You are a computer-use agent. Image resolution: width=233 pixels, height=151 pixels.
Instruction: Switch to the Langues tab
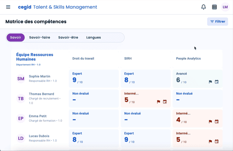coord(94,37)
